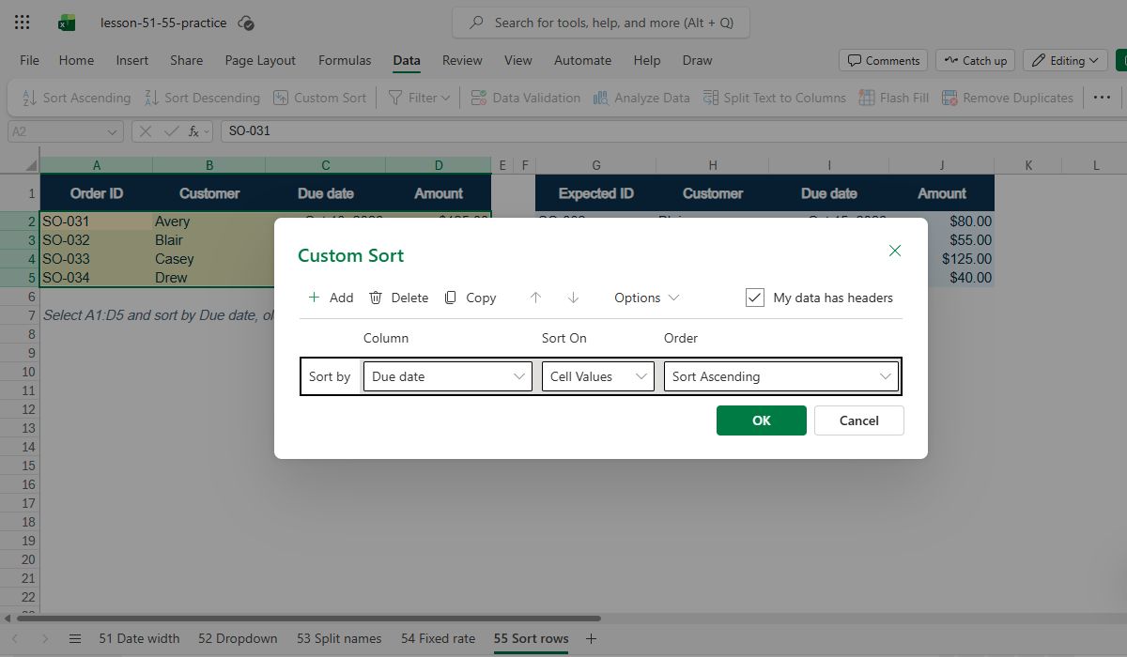Click Analyze Data in ribbon
The width and height of the screenshot is (1127, 657).
point(641,98)
